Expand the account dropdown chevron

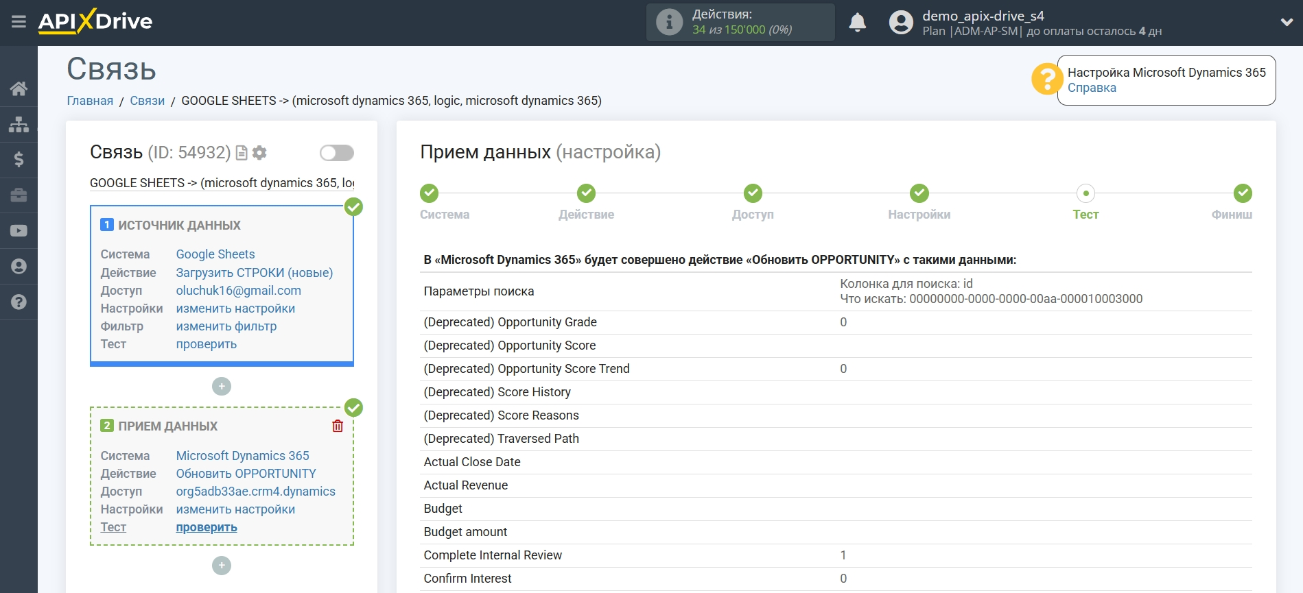[x=1287, y=23]
